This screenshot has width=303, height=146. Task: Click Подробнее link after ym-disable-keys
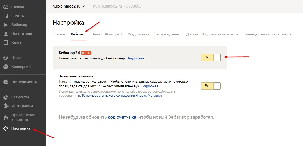point(149,86)
